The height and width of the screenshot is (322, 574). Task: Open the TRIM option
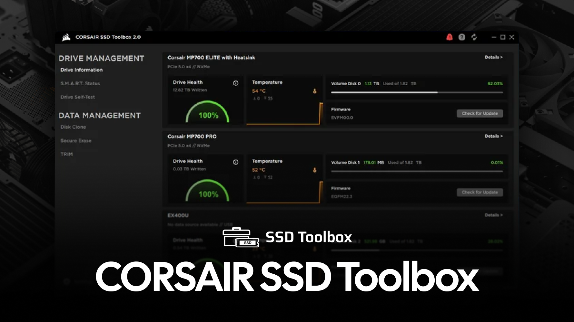tap(67, 154)
